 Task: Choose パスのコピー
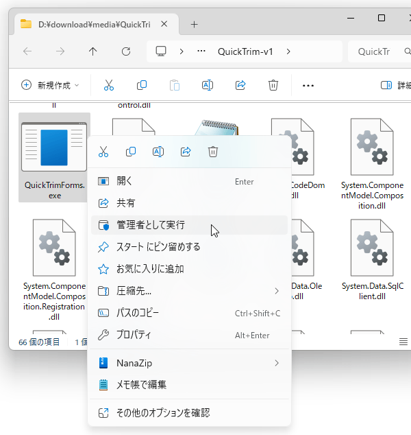coord(190,313)
